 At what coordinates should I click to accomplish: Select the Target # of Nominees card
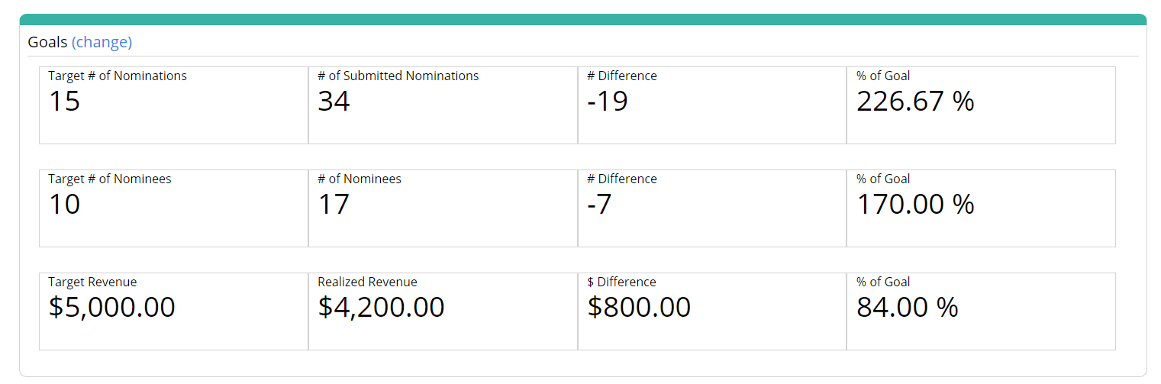(174, 208)
